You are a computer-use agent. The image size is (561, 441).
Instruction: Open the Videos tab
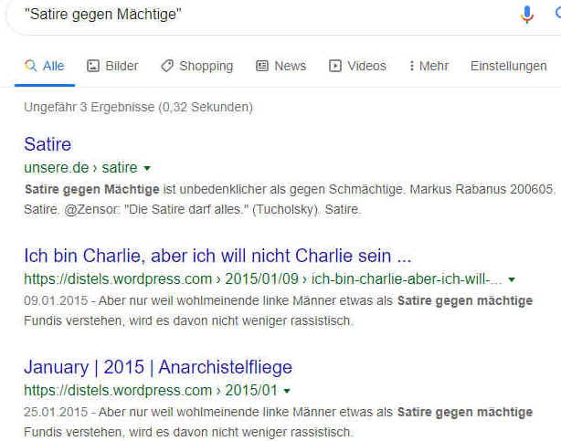coord(357,66)
